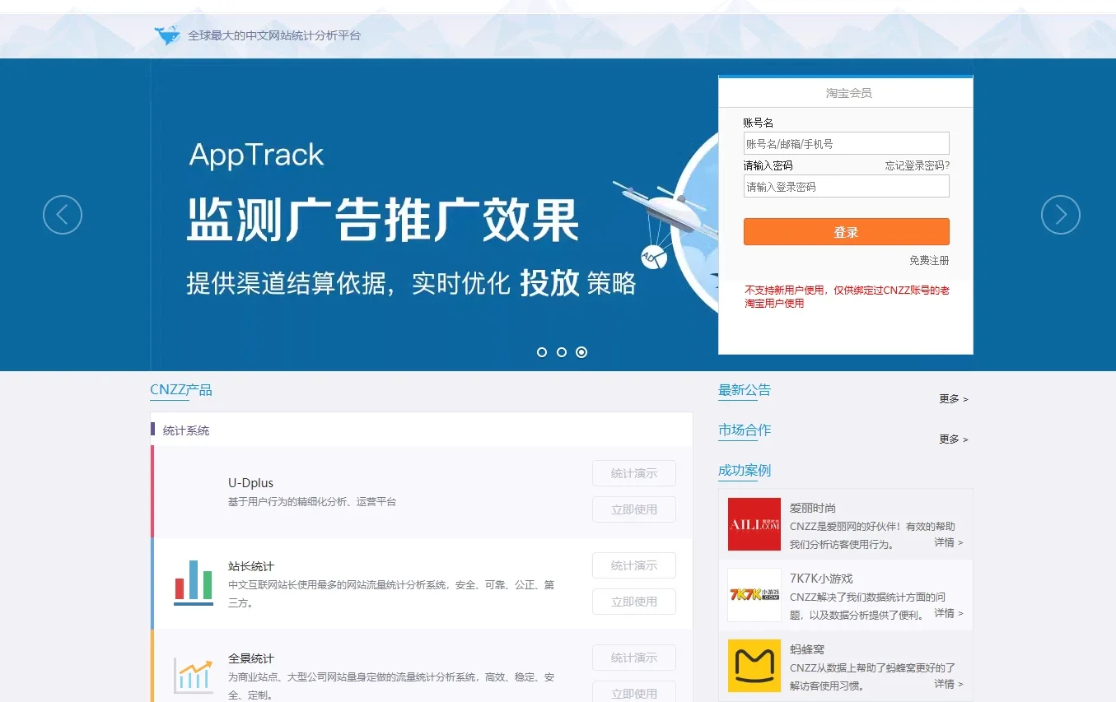
Task: Select the third carousel indicator dot
Action: pyautogui.click(x=581, y=351)
